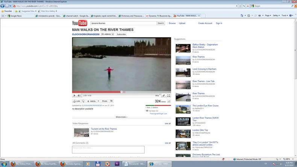Open the Upload link
Screen dimensions: 297x167
(x=182, y=23)
